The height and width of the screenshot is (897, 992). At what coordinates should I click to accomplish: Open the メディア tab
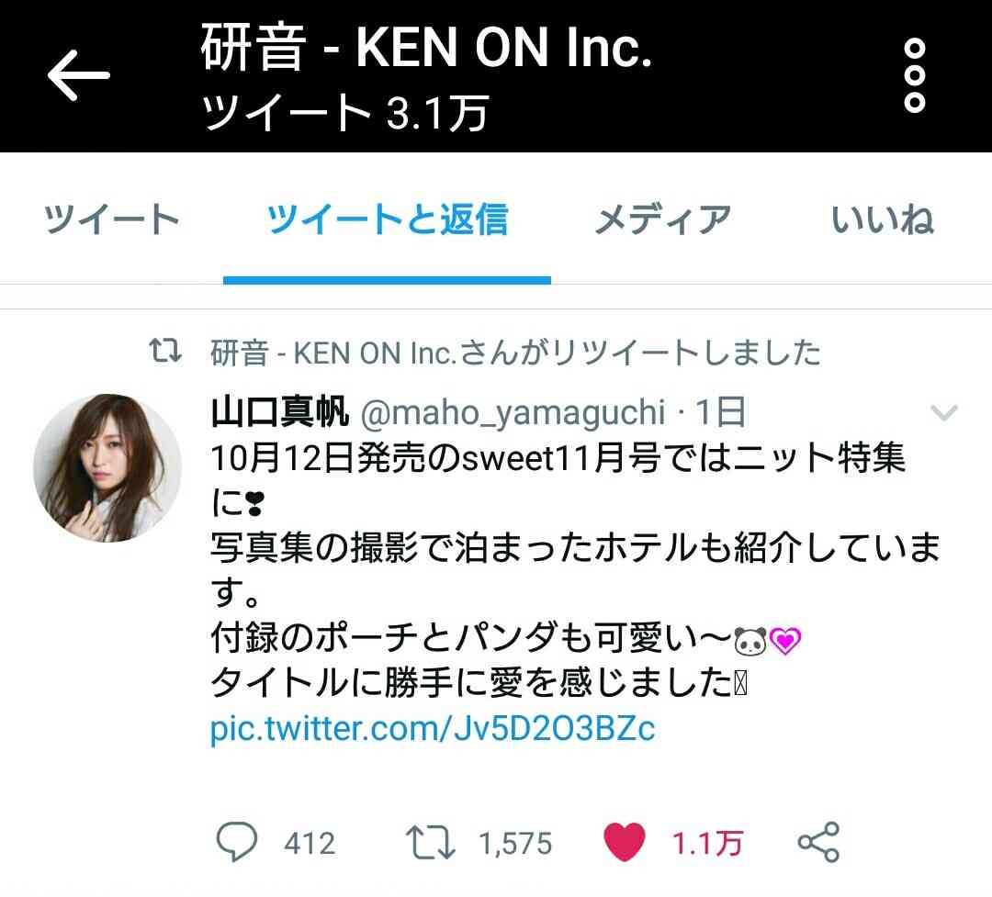point(662,219)
